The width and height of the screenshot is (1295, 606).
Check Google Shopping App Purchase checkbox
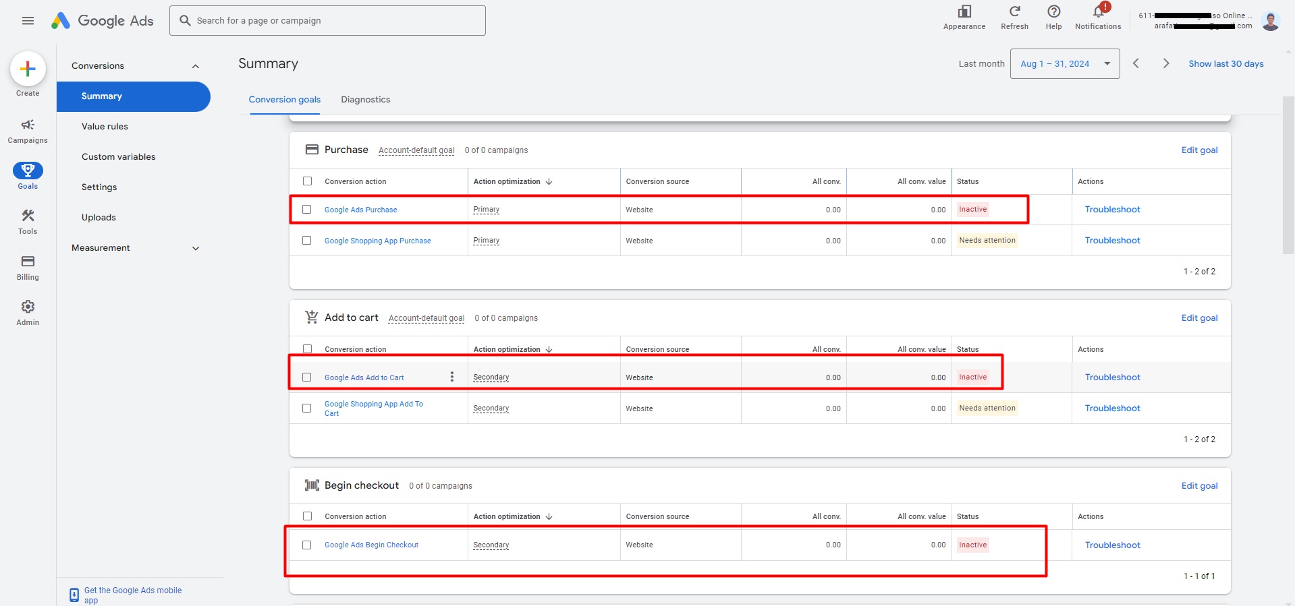pyautogui.click(x=307, y=241)
